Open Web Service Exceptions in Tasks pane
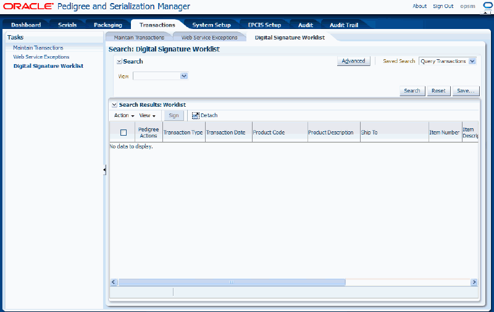 point(41,57)
